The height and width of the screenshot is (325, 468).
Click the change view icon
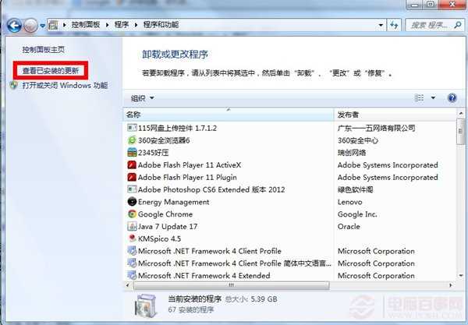click(419, 97)
